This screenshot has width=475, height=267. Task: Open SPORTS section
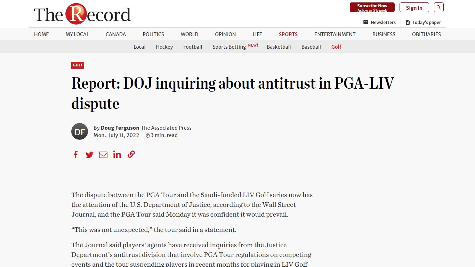(288, 34)
